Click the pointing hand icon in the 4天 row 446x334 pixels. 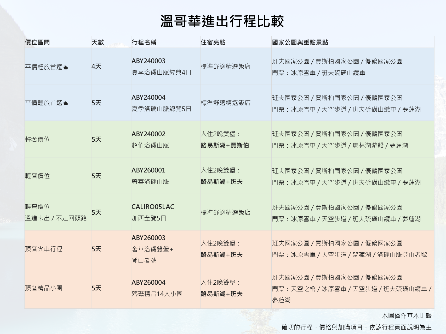66,67
